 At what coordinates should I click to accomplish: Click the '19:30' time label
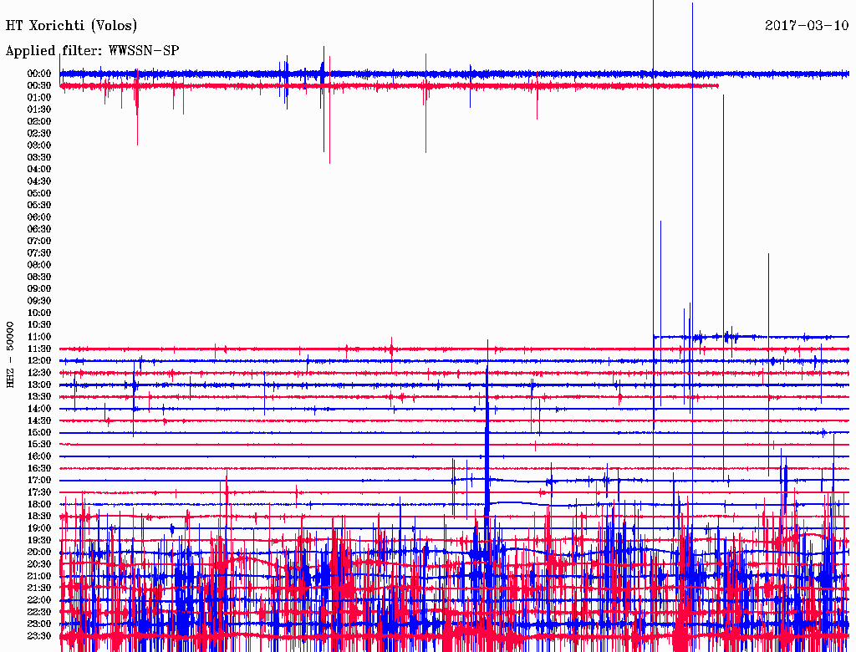point(39,540)
